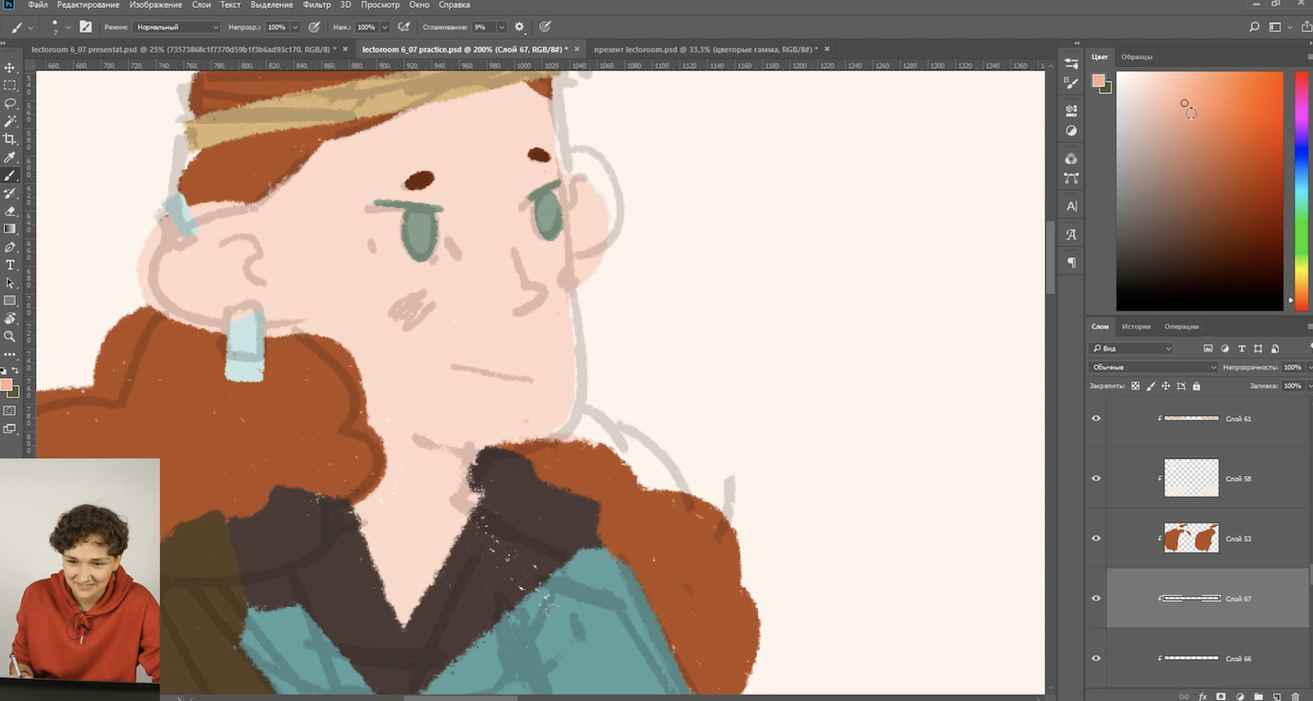Image resolution: width=1313 pixels, height=701 pixels.
Task: Open the layer filter 'Вид' dropdown
Action: coord(1132,348)
